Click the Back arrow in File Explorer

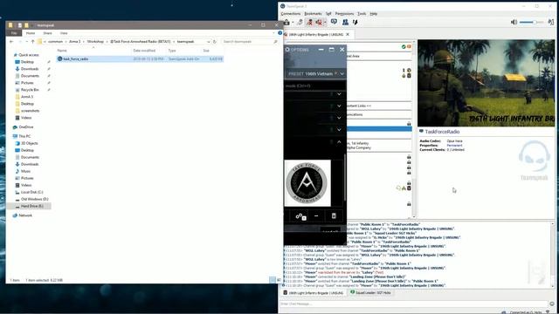click(x=11, y=42)
